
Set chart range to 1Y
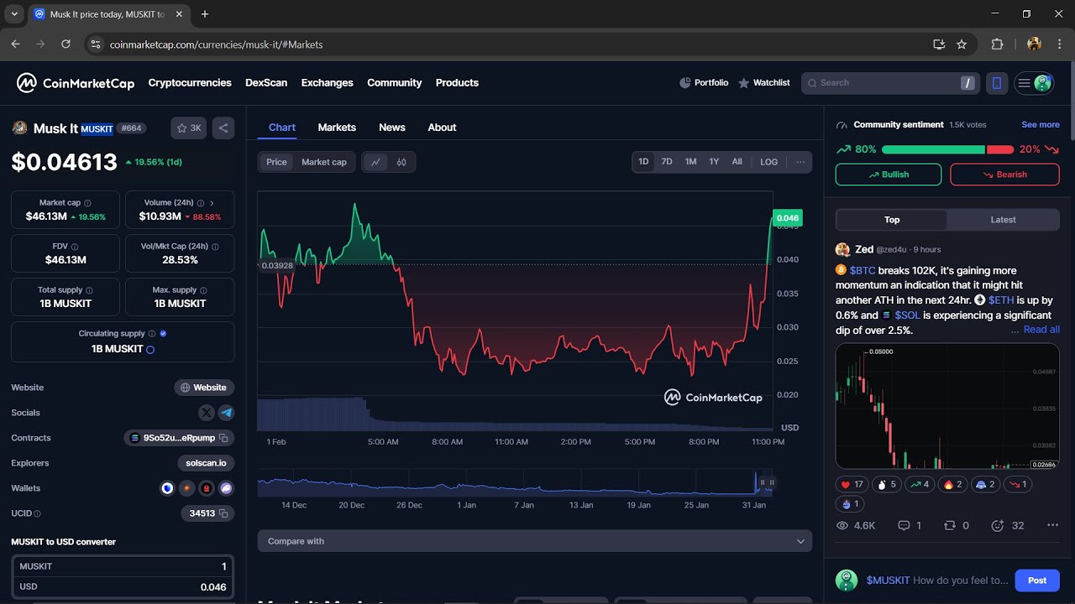point(714,162)
